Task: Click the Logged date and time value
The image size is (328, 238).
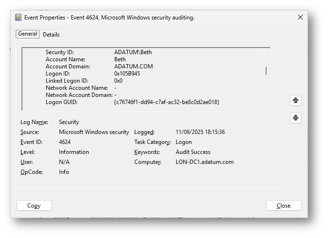Action: coord(200,132)
